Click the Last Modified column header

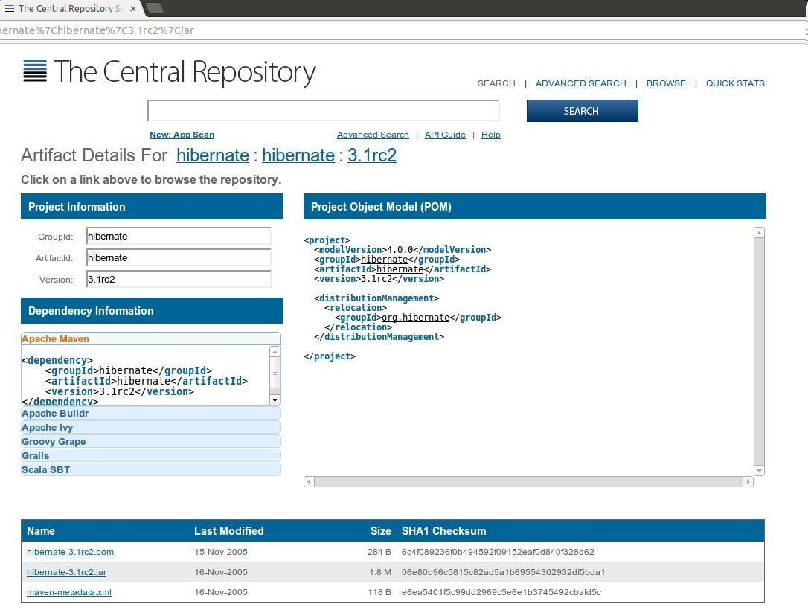point(229,531)
